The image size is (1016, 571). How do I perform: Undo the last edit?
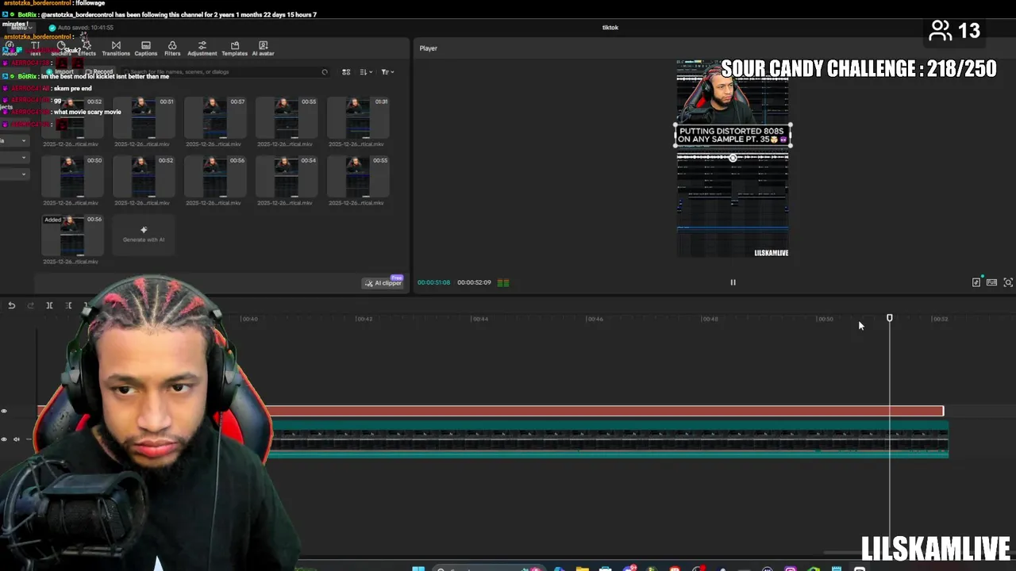[x=11, y=305]
